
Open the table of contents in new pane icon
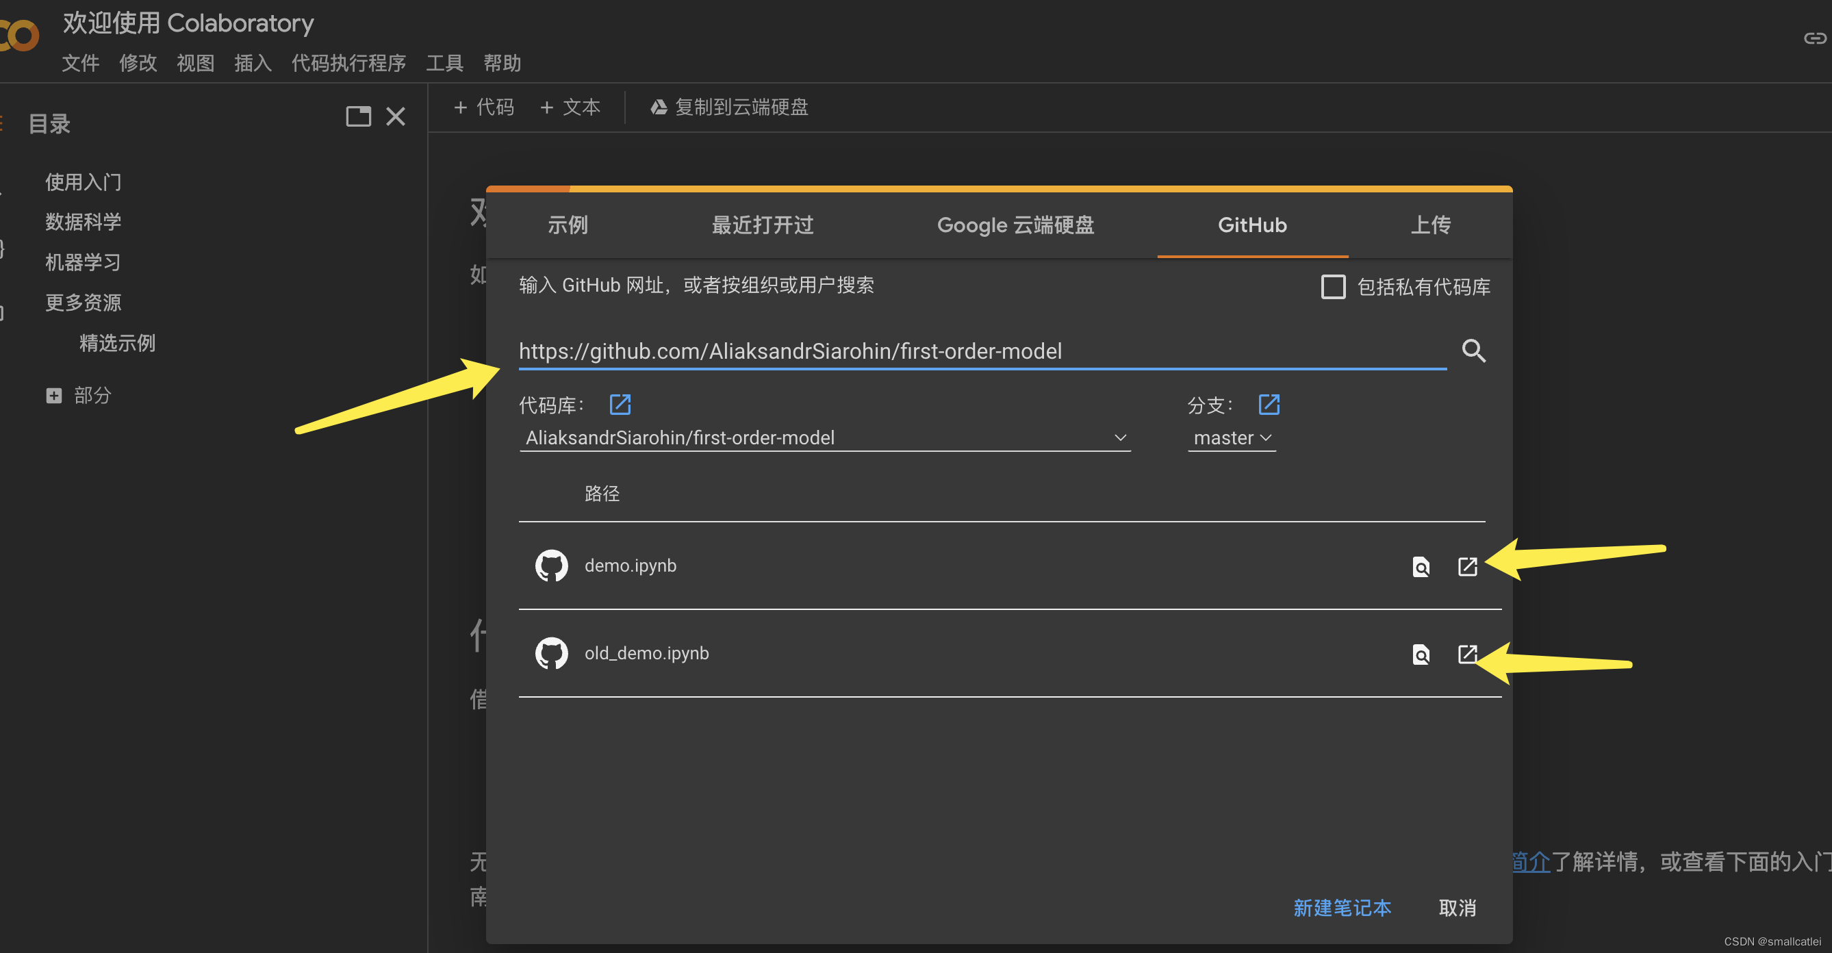[x=359, y=116]
